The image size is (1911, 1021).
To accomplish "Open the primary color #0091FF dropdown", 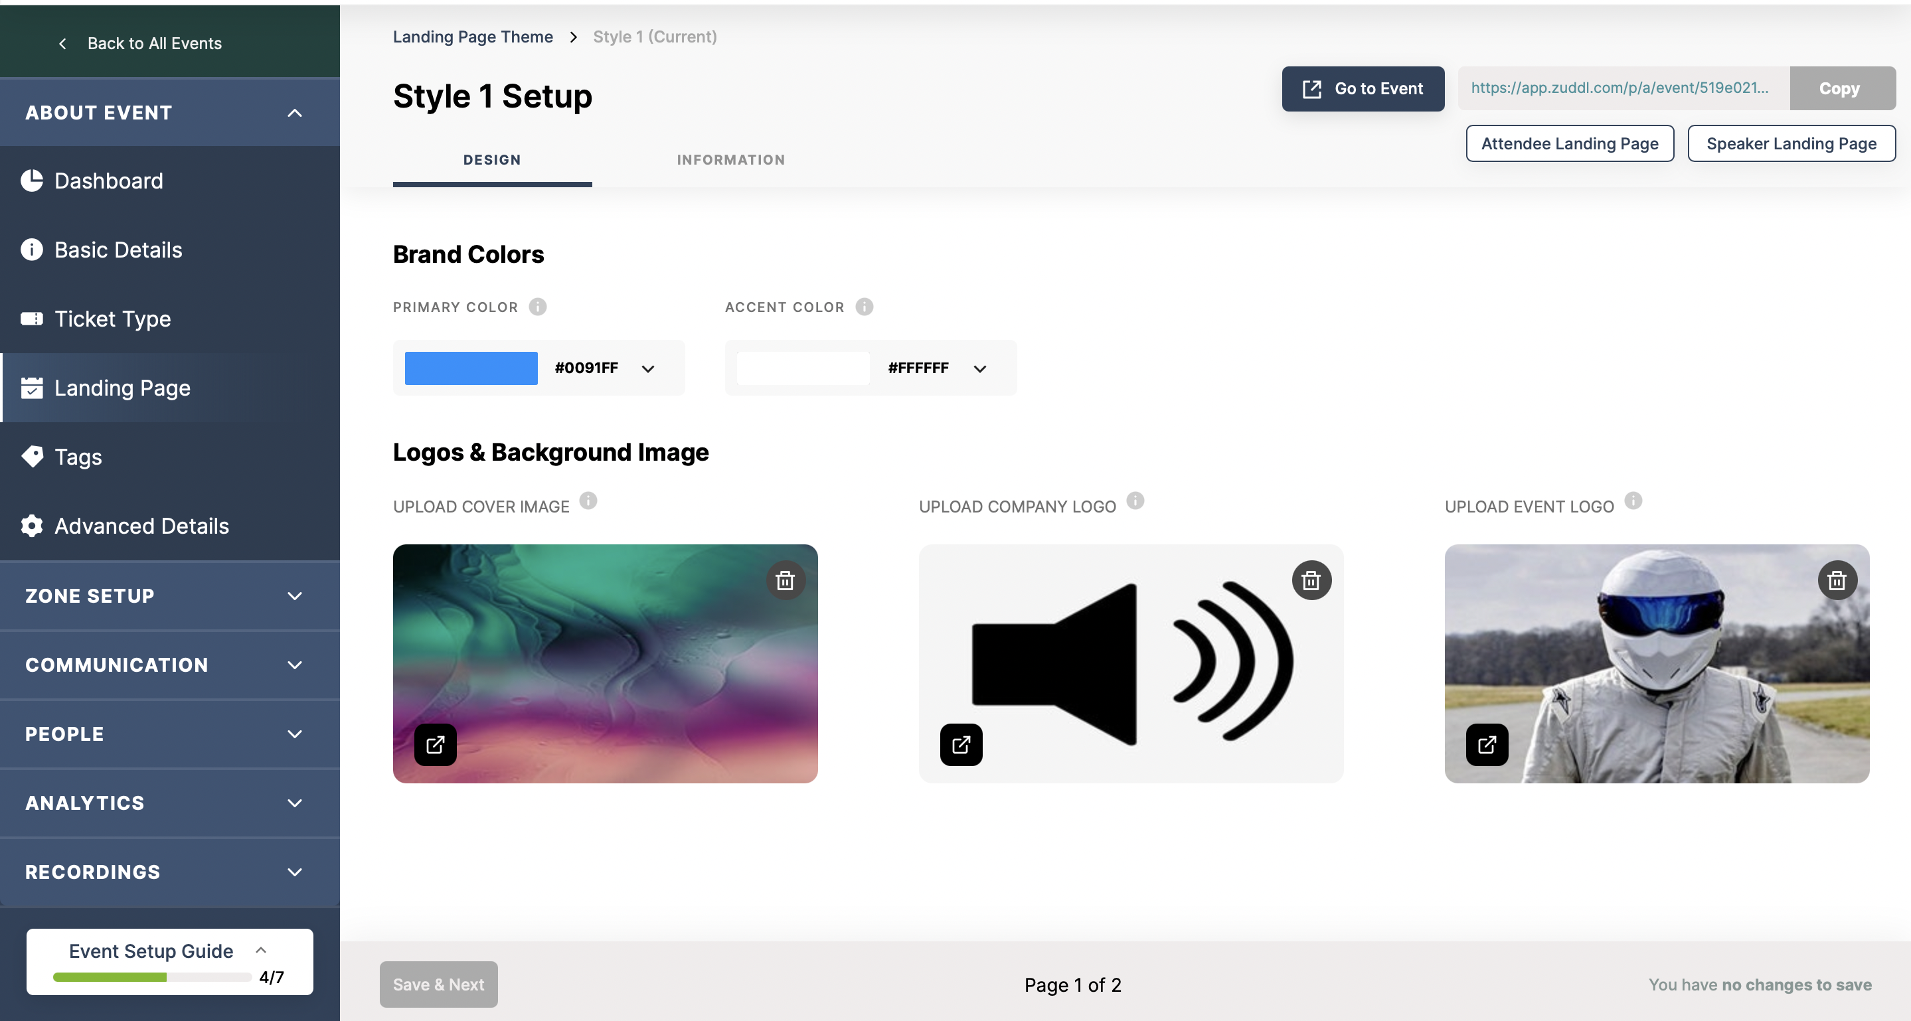I will pos(647,368).
